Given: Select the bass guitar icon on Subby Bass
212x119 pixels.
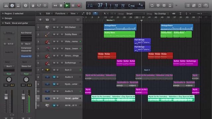Looking at the screenshot, I should [47, 34].
